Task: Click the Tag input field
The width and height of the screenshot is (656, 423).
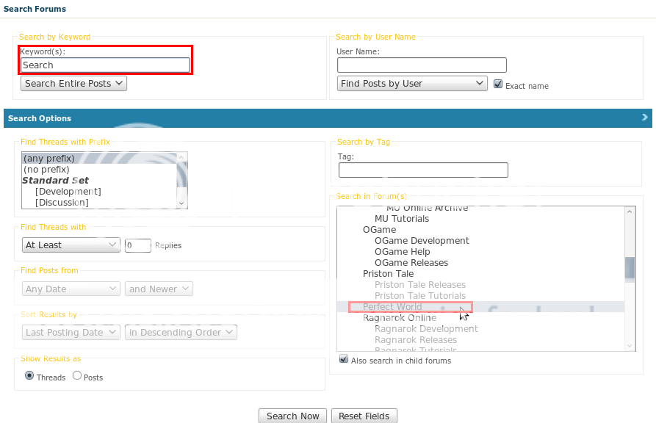Action: pyautogui.click(x=423, y=170)
